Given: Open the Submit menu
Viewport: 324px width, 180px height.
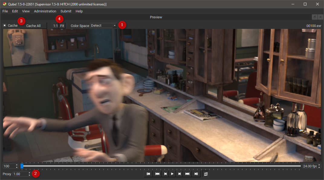Looking at the screenshot, I should point(66,11).
